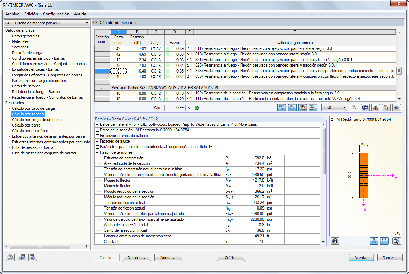Click the 16.40 position cell for Barra 6
The height and width of the screenshot is (274, 409).
(137, 71)
